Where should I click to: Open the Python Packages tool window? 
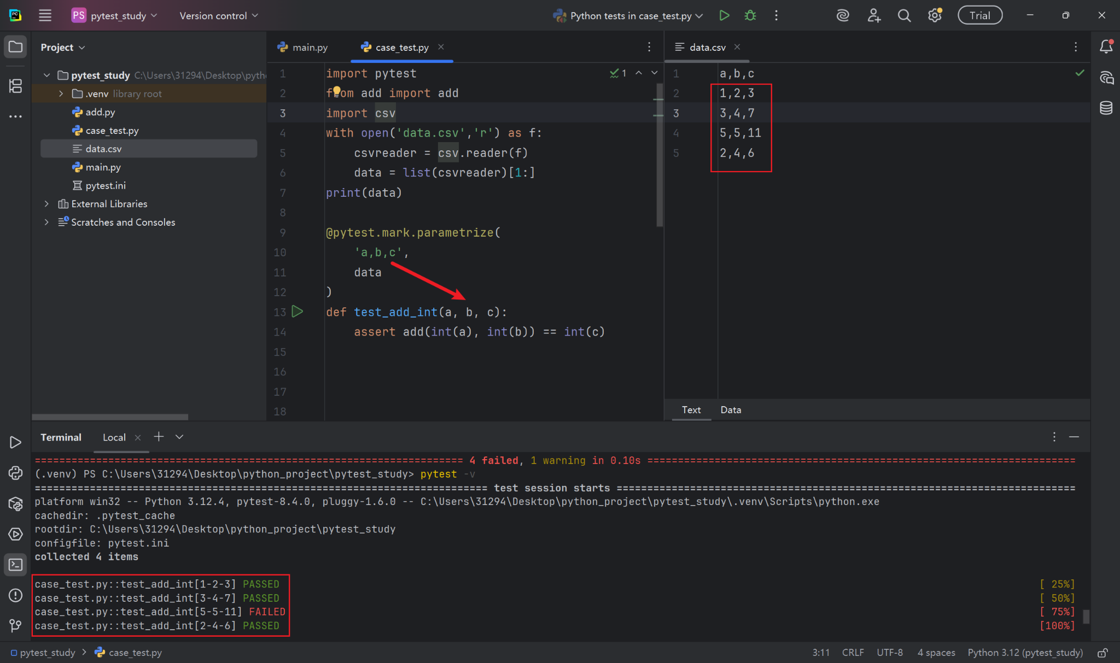(x=15, y=503)
